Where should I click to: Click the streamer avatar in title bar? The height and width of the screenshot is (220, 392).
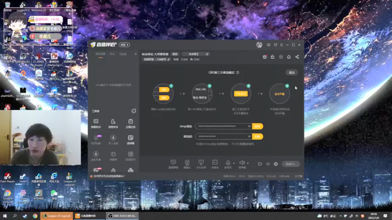(x=259, y=45)
